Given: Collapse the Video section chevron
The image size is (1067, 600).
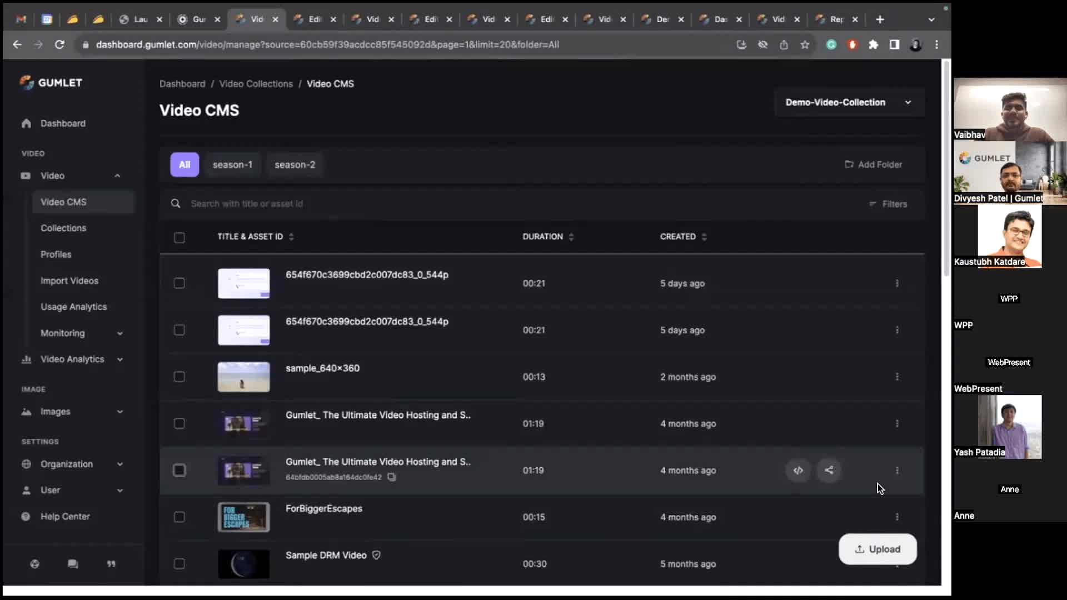Looking at the screenshot, I should pos(117,176).
